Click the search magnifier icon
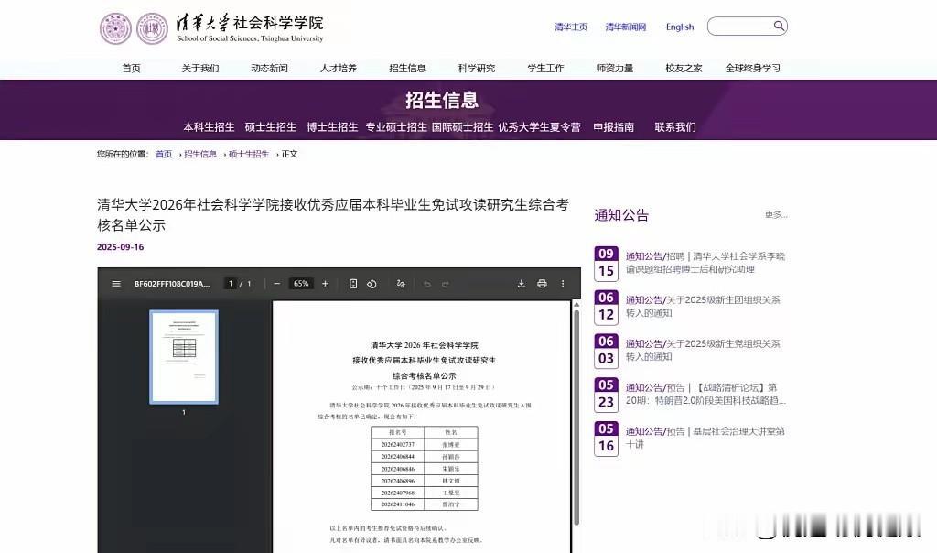The image size is (937, 553). [779, 26]
